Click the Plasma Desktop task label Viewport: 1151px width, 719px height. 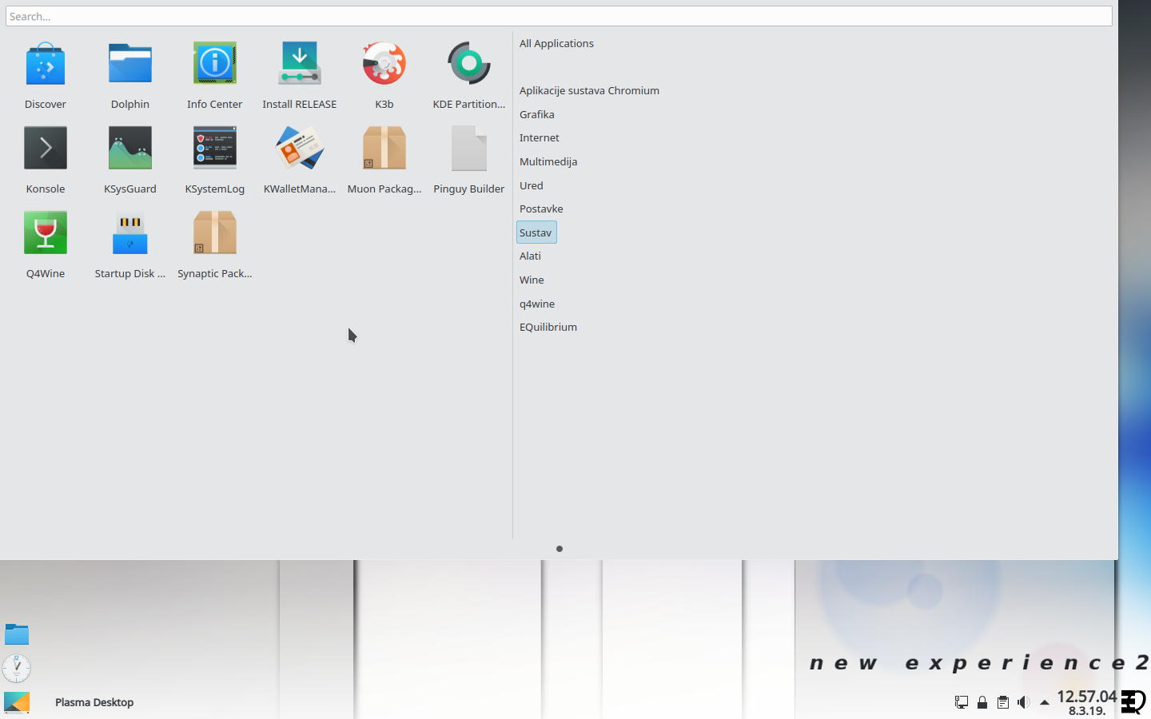[x=94, y=702]
